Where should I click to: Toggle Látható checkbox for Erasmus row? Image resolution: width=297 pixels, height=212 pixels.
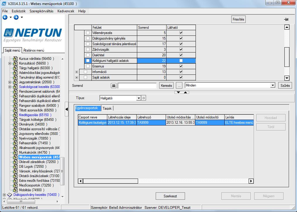[181, 66]
